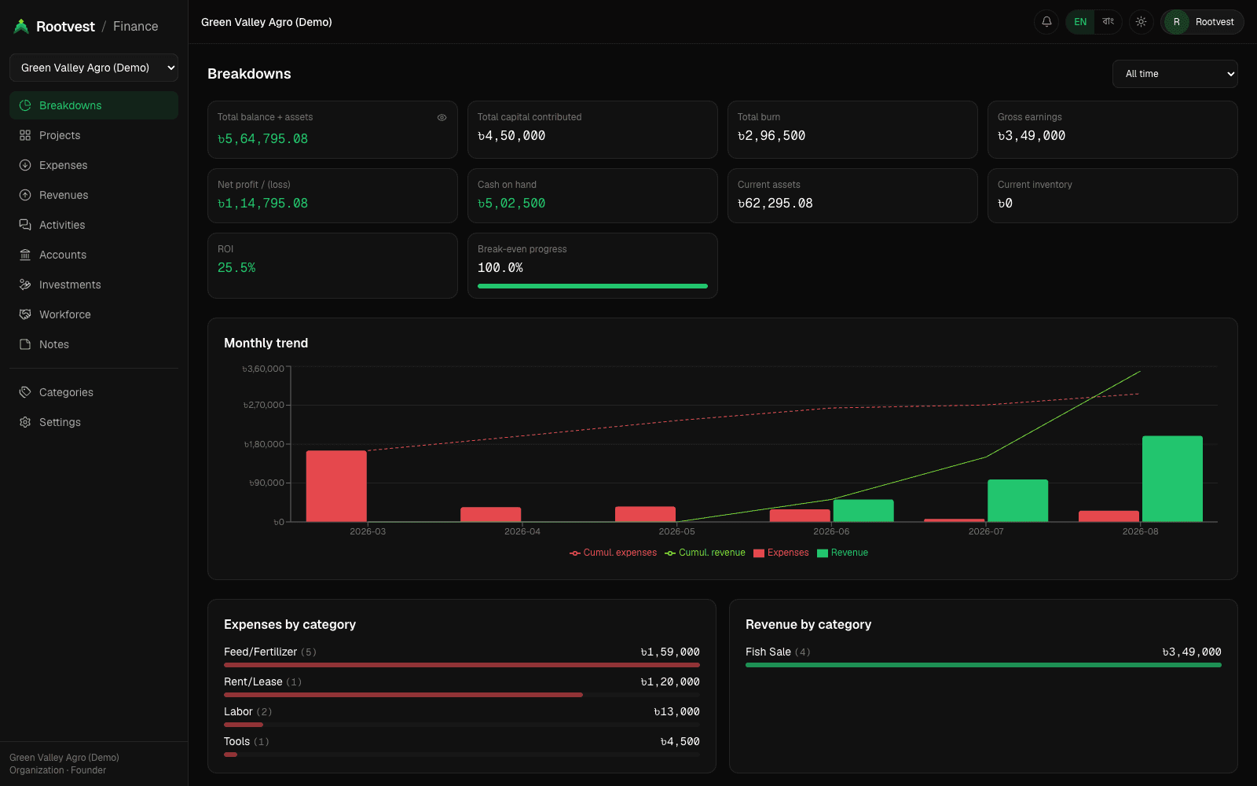The height and width of the screenshot is (786, 1257).
Task: Open the Expenses menu label
Action: (64, 165)
